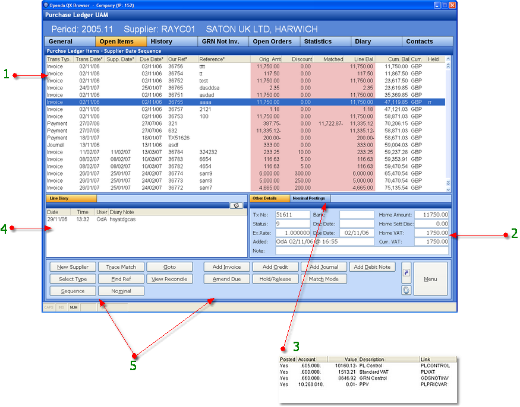
Task: Open the History tab
Action: pyautogui.click(x=172, y=42)
